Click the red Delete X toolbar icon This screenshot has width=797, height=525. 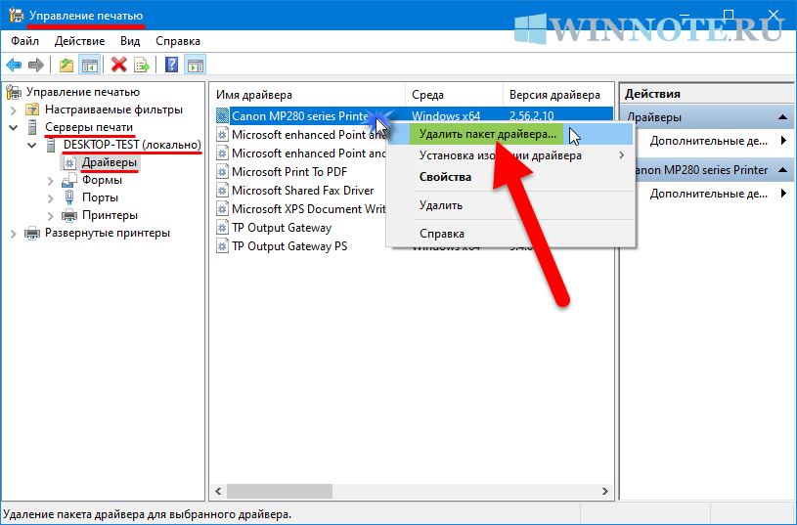click(119, 66)
